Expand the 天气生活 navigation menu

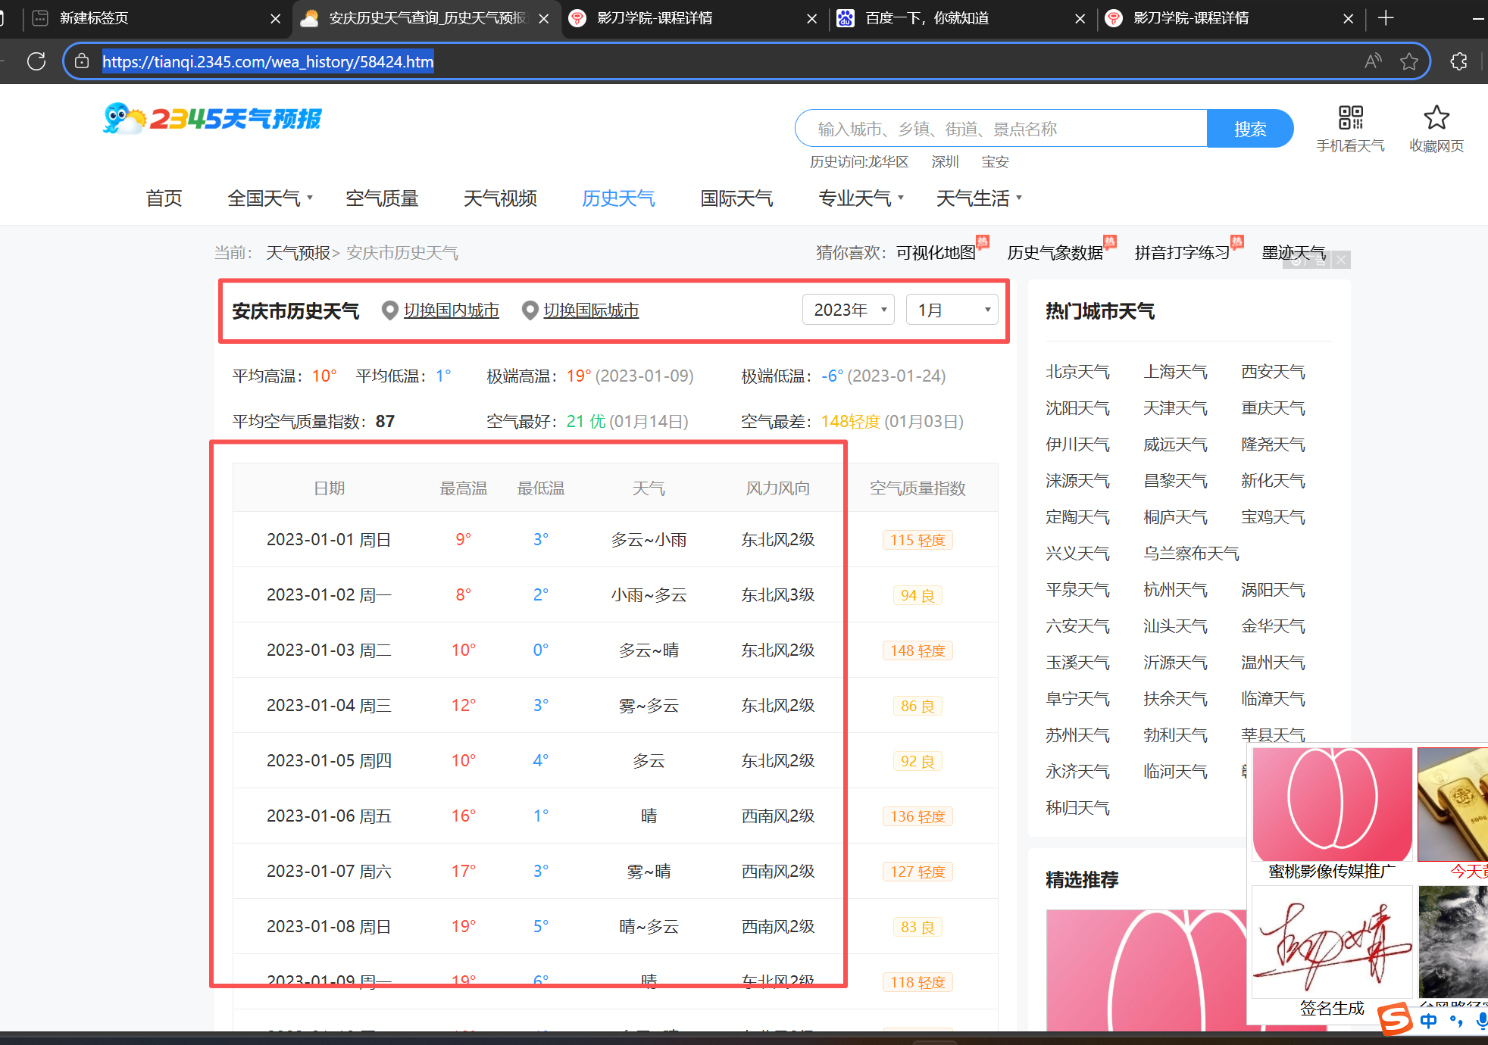(x=979, y=198)
